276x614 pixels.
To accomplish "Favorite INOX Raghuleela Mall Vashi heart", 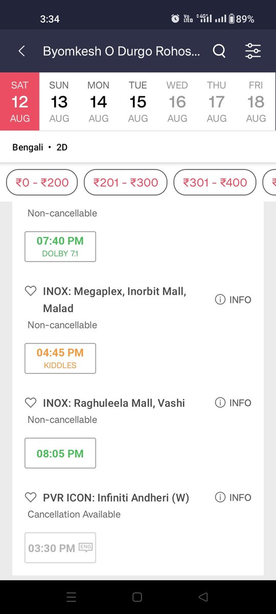I will click(x=31, y=403).
